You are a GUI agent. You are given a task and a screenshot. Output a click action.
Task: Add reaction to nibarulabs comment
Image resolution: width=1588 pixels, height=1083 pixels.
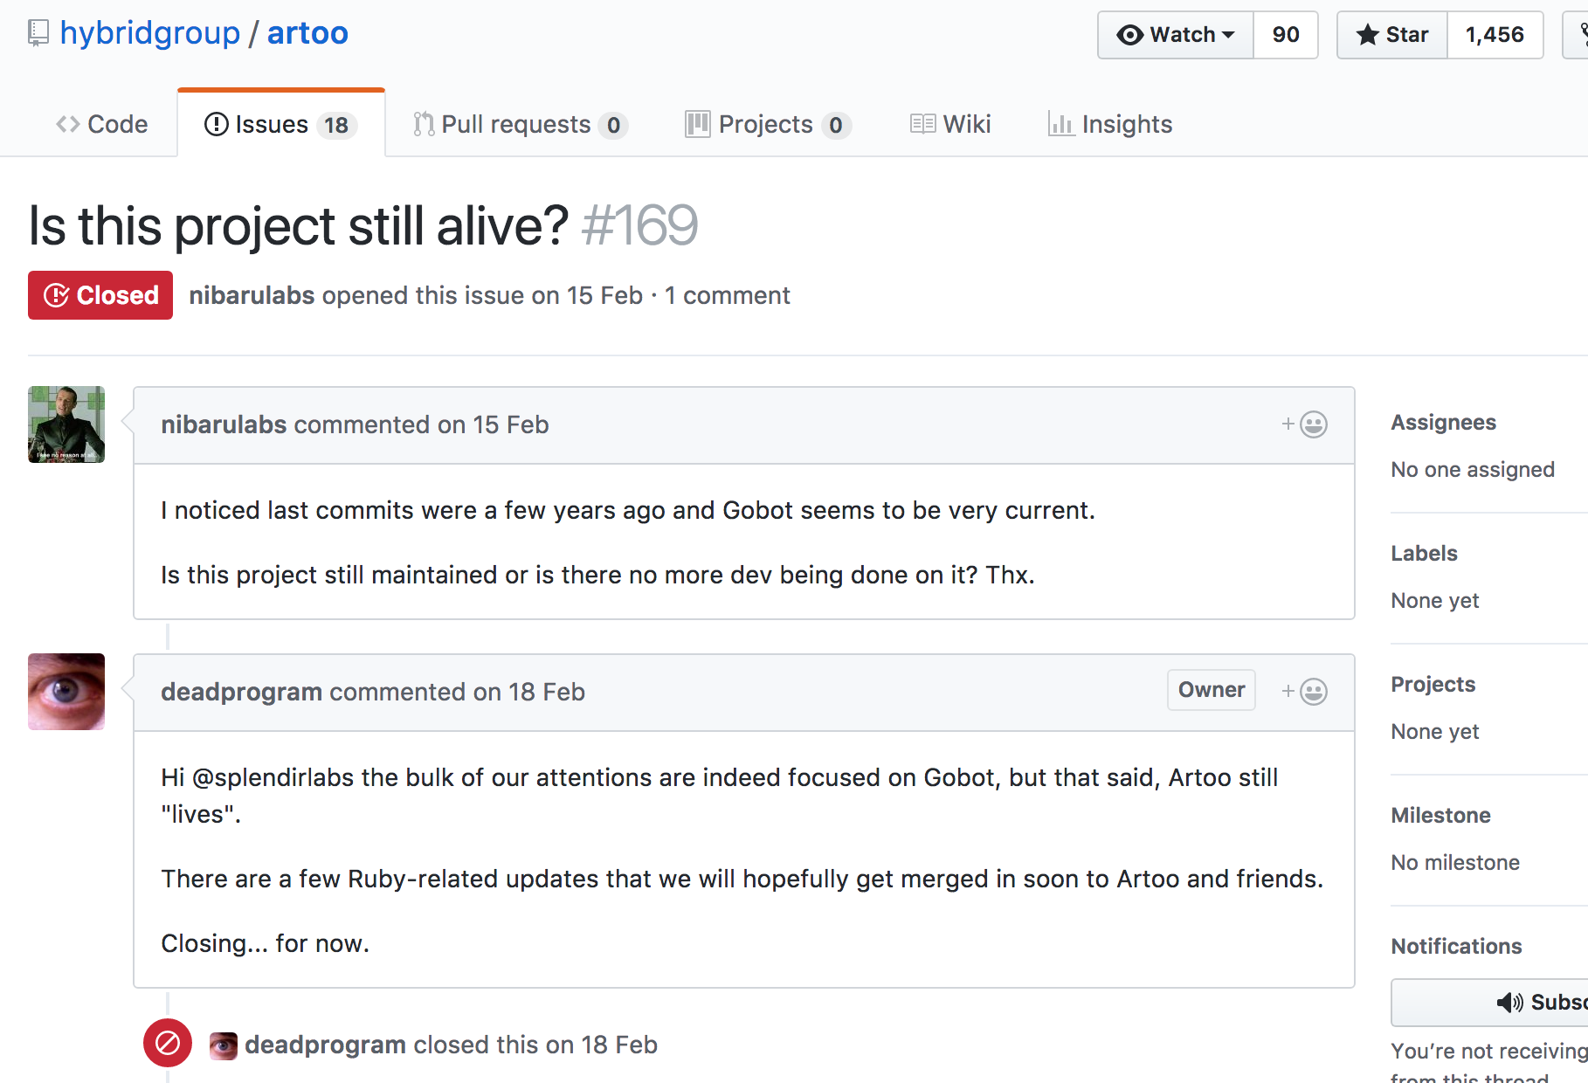coord(1305,424)
